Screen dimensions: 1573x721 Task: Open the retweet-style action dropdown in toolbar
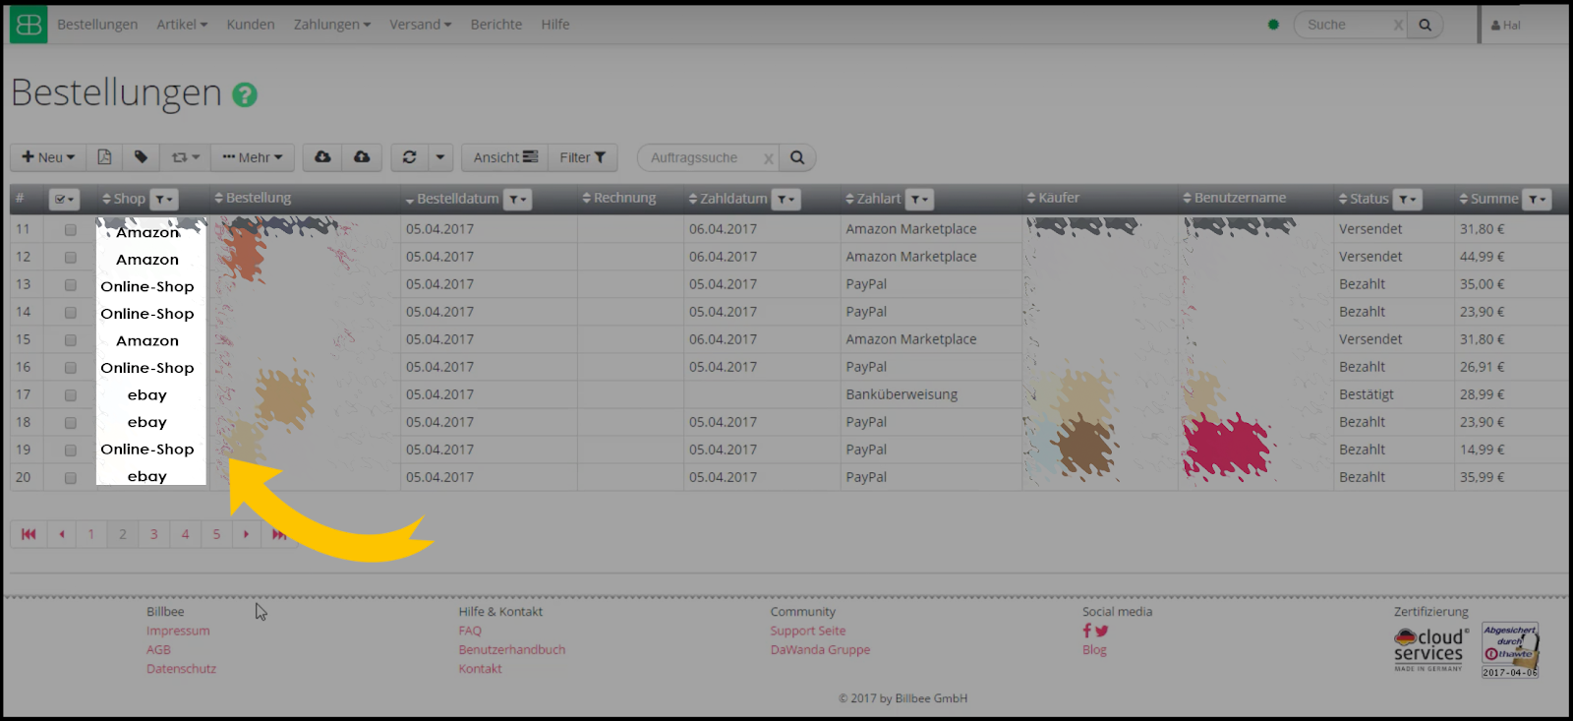pos(185,157)
